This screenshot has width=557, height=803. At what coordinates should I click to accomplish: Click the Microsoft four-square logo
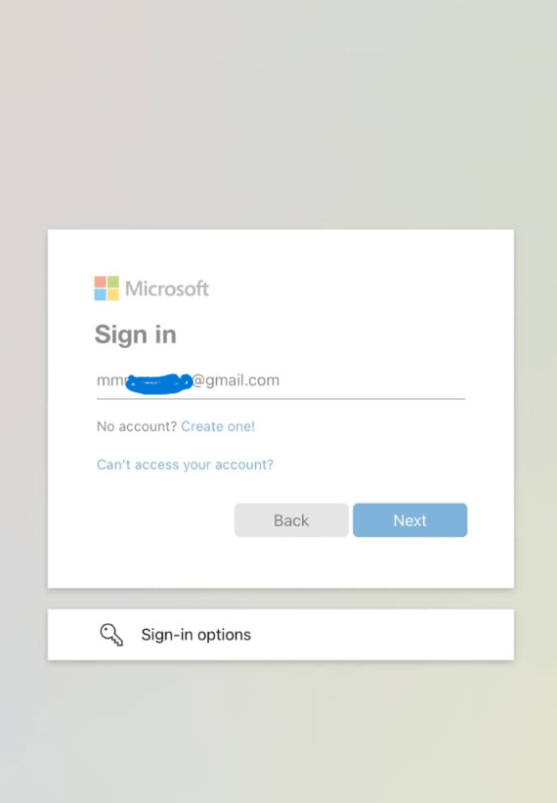(x=107, y=289)
